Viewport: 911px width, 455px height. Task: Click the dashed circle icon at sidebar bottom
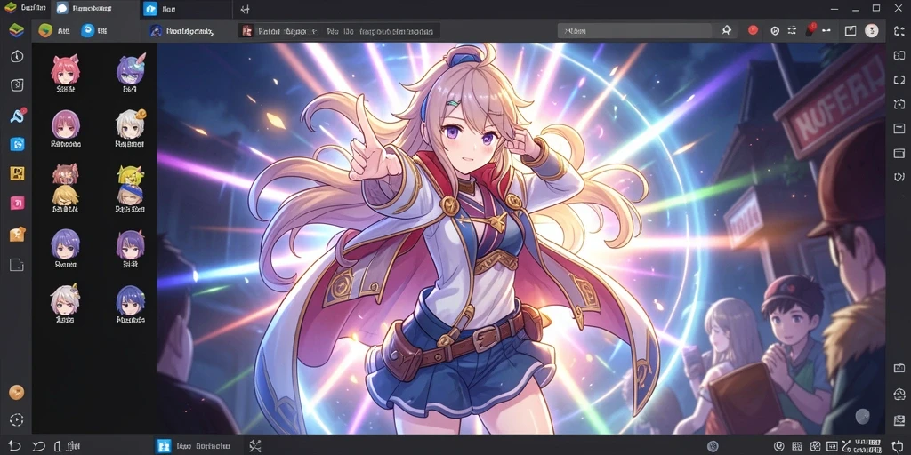point(17,420)
